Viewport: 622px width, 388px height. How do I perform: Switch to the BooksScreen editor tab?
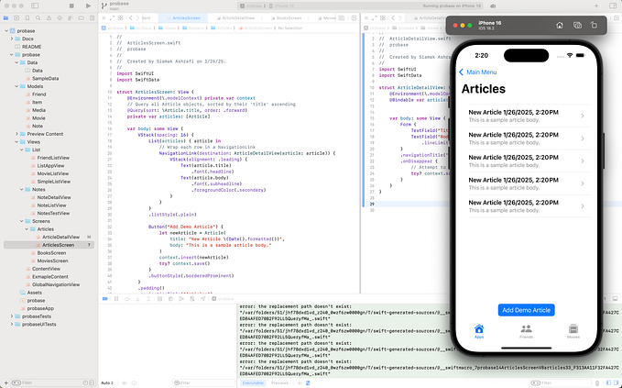pos(286,17)
